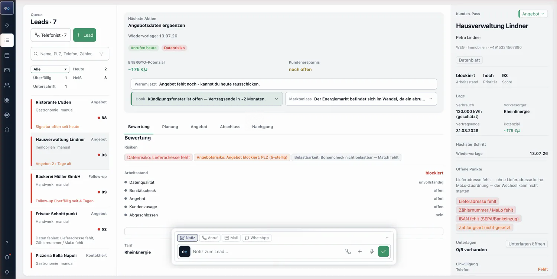Filter leads by Überfällig
Viewport: 557px width, 279px height.
[x=50, y=78]
